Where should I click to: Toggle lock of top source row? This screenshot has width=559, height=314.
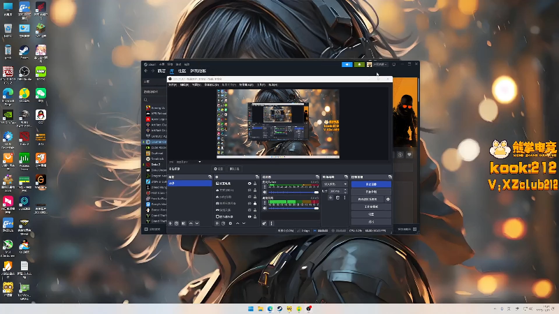[255, 184]
